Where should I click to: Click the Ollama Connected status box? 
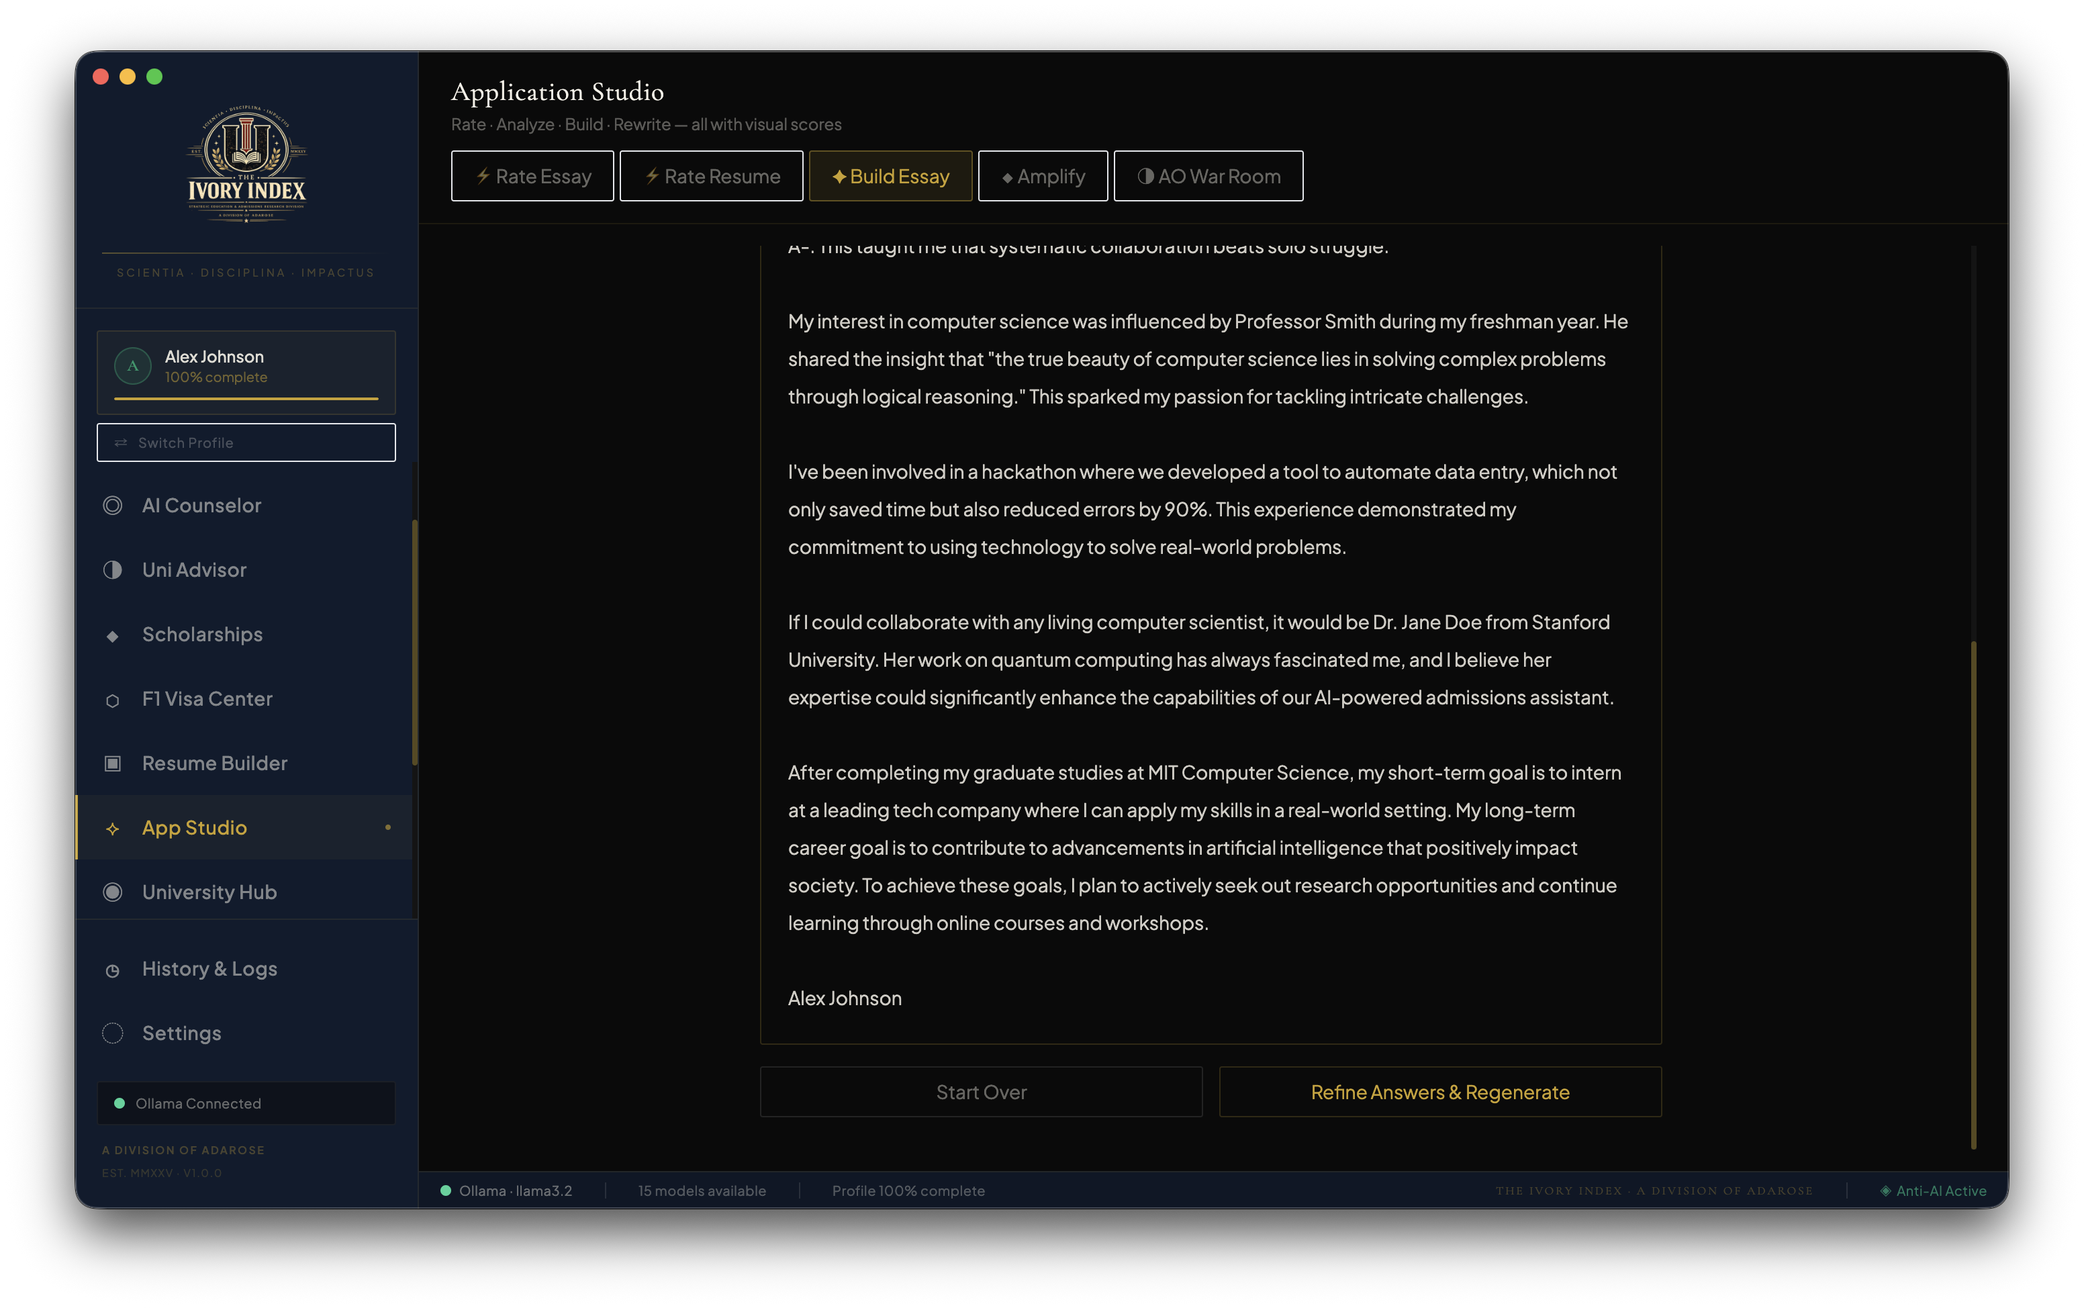click(246, 1103)
